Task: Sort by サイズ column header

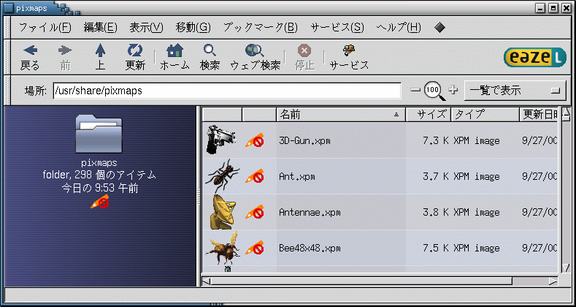Action: pos(429,115)
